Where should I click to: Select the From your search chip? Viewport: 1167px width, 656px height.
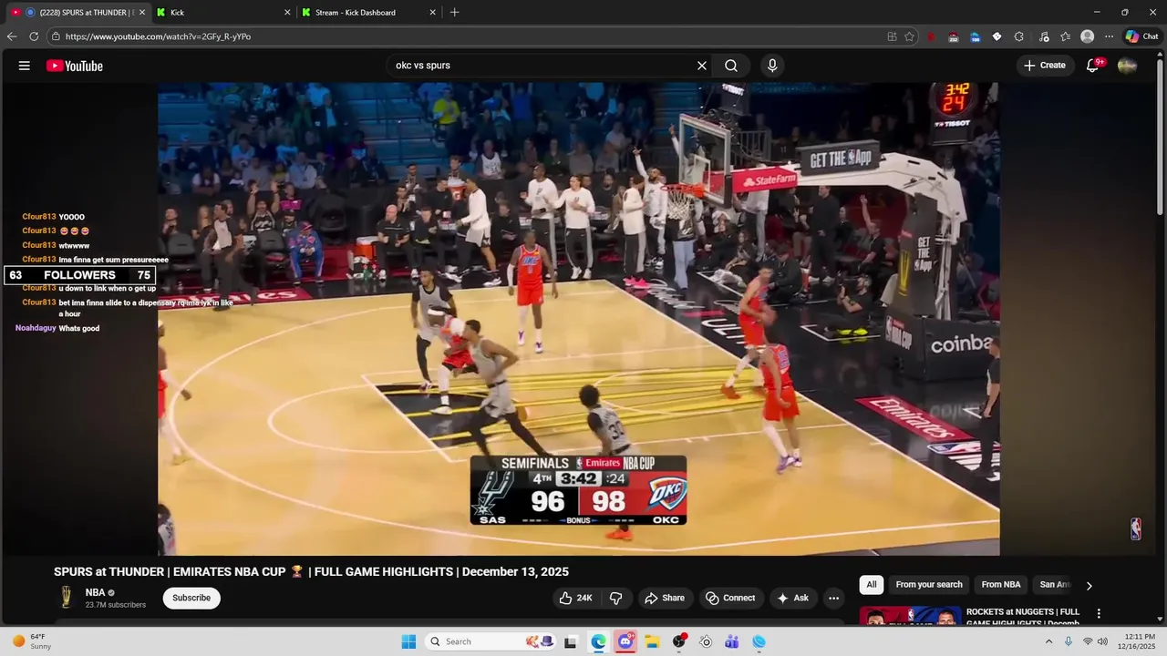point(929,585)
